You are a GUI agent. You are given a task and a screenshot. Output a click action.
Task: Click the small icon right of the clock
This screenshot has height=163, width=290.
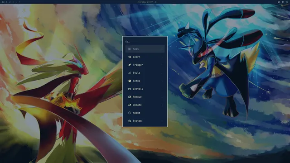[155, 2]
